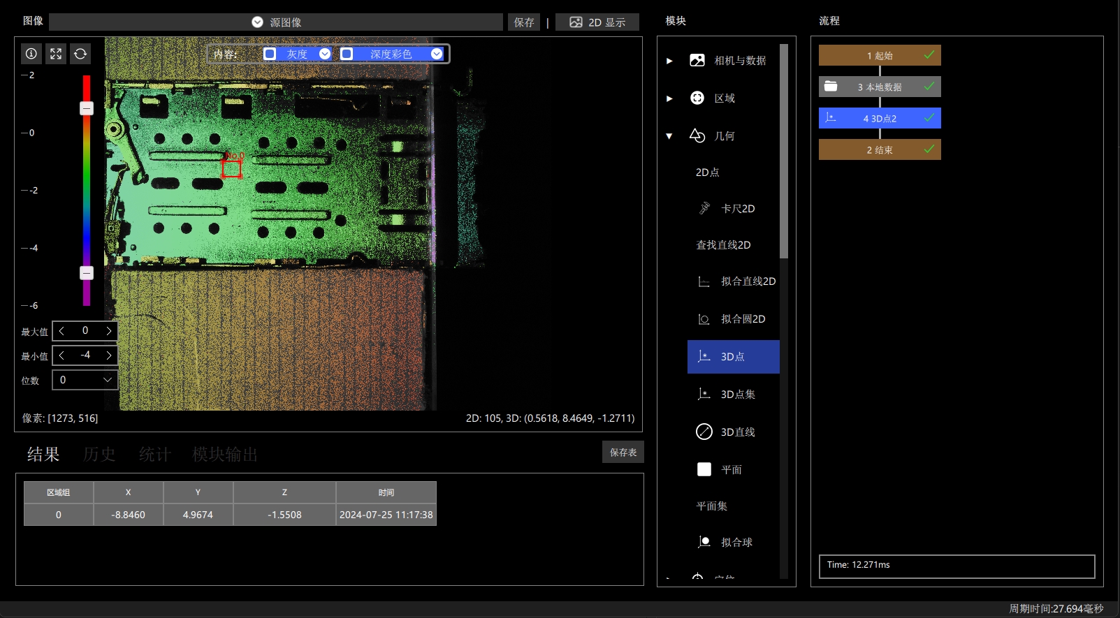Screen dimensions: 1120x618
Task: Select the 拟合球 sphere fit icon
Action: point(704,542)
